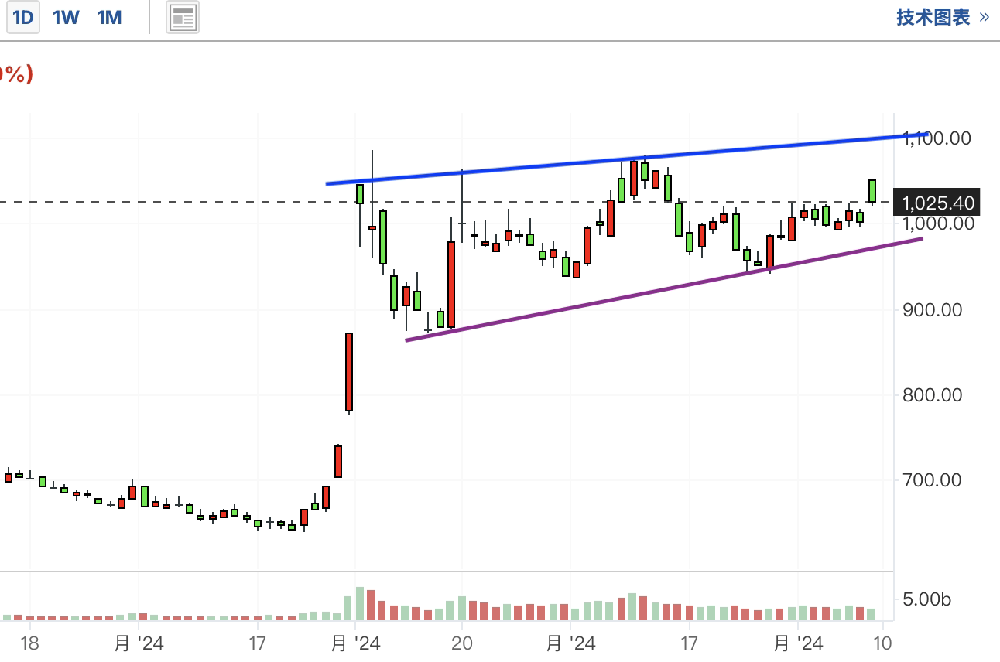The height and width of the screenshot is (662, 1000).
Task: Click the purple lower trendline
Action: pyautogui.click(x=664, y=289)
